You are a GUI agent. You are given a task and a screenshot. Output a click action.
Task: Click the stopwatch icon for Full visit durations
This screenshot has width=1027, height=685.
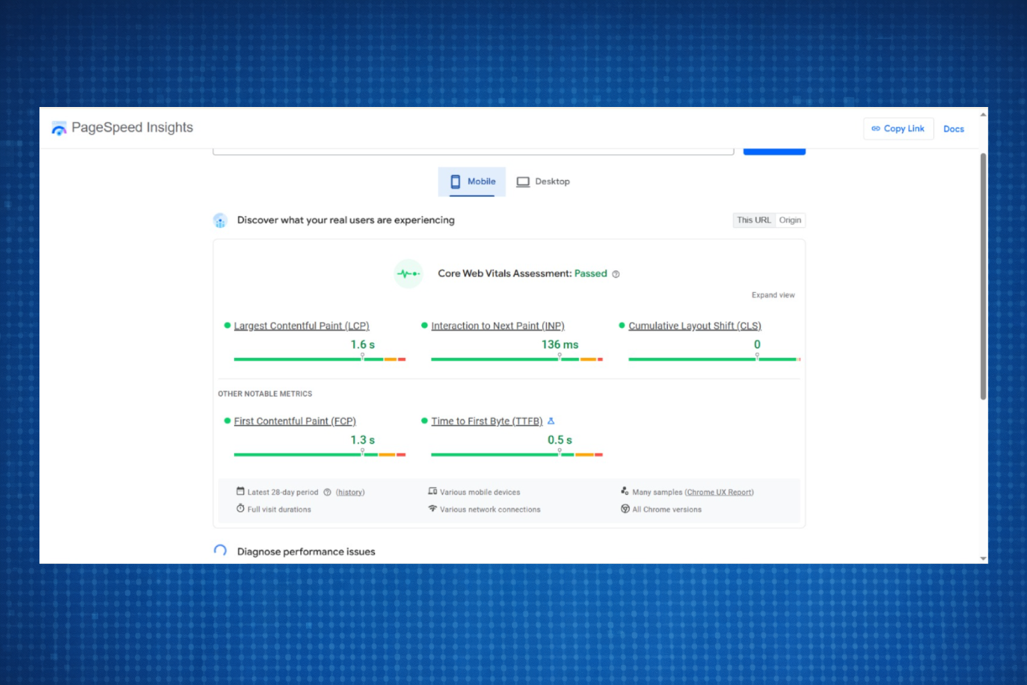(239, 508)
